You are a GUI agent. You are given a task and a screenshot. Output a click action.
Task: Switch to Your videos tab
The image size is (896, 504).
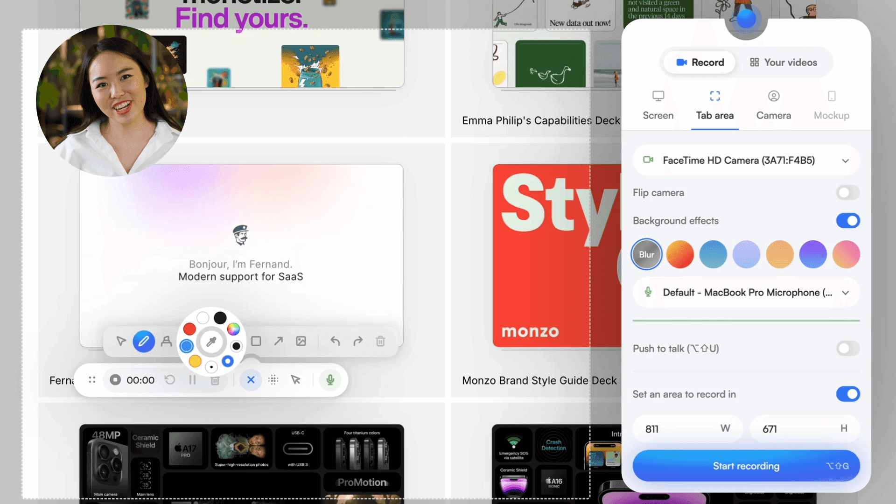pyautogui.click(x=784, y=62)
